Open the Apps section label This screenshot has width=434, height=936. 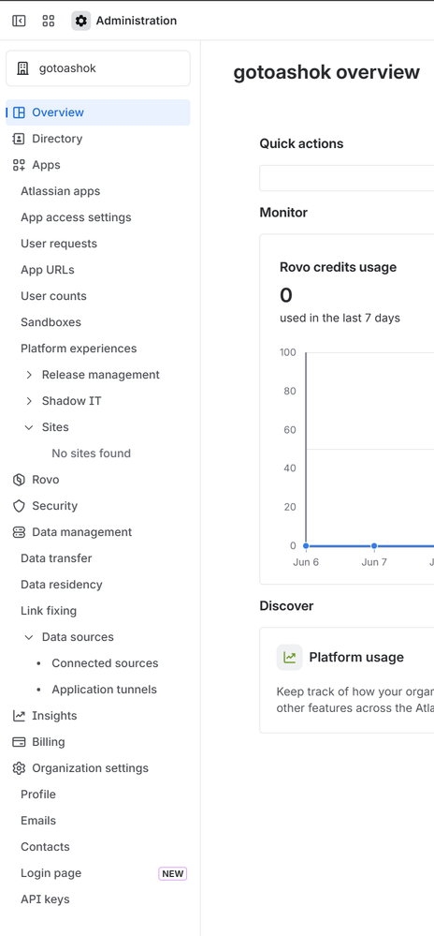[46, 165]
